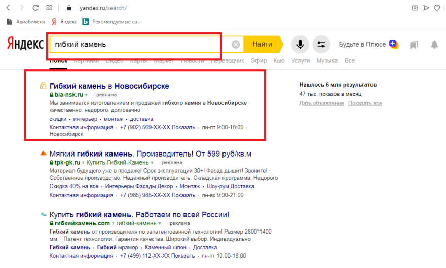This screenshot has height=268, width=446.
Task: Open Гибкий камень в Новосибирске result
Action: click(109, 86)
